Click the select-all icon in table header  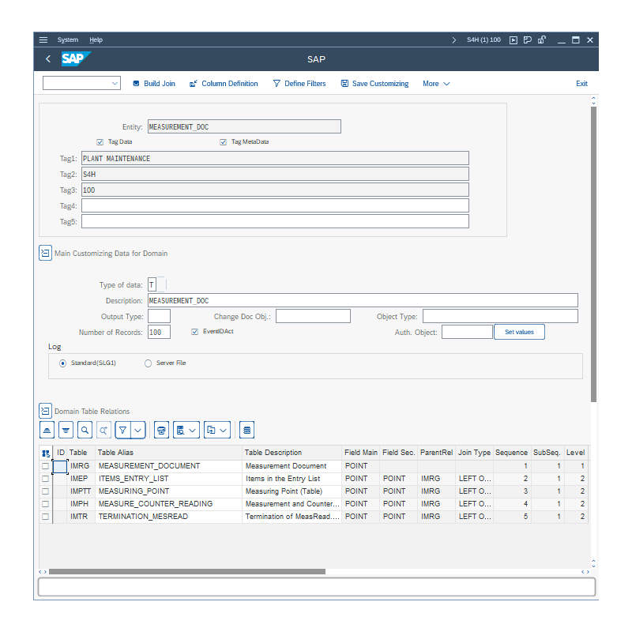pos(46,453)
